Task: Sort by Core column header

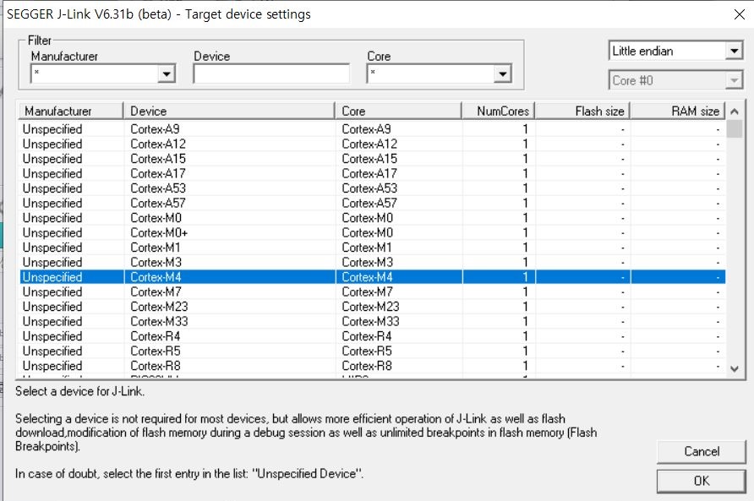Action: click(x=398, y=111)
